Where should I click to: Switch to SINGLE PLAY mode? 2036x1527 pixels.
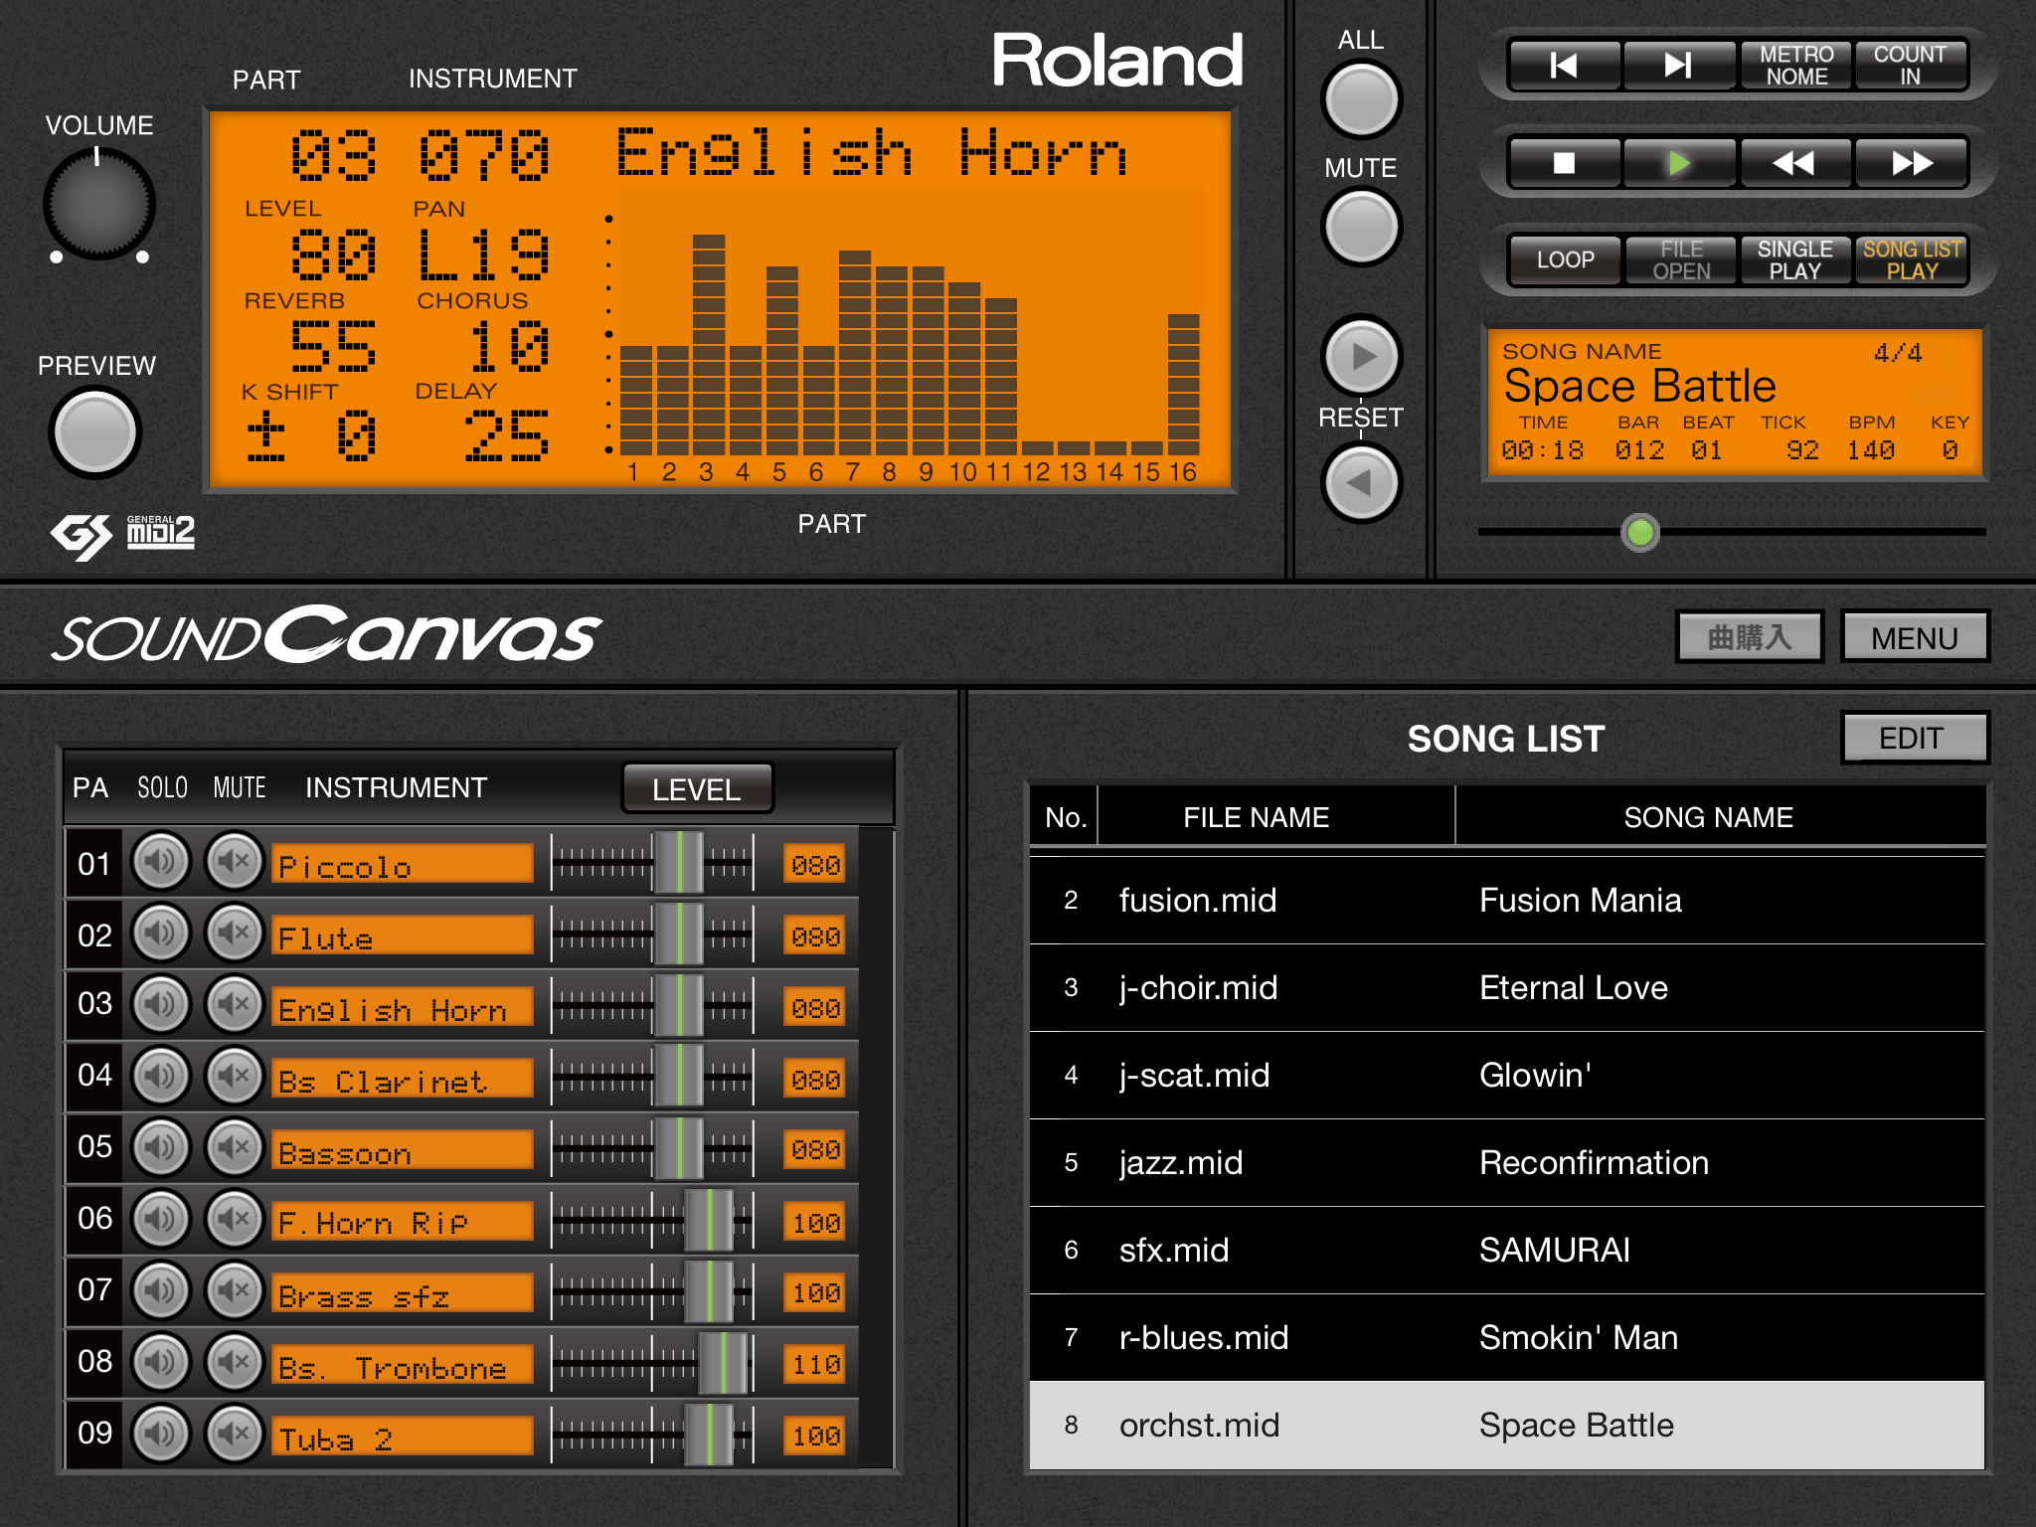point(1794,259)
